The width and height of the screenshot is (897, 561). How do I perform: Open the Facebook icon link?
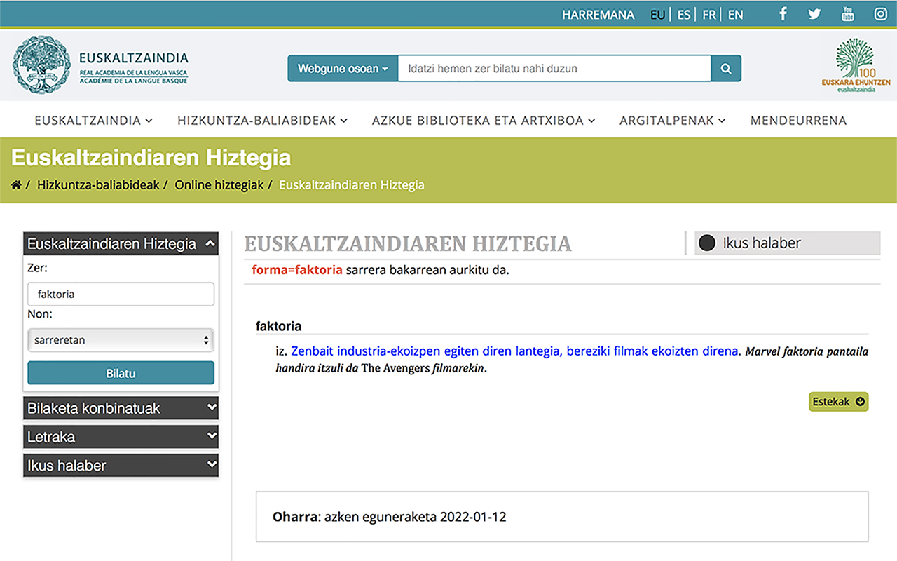[x=783, y=14]
